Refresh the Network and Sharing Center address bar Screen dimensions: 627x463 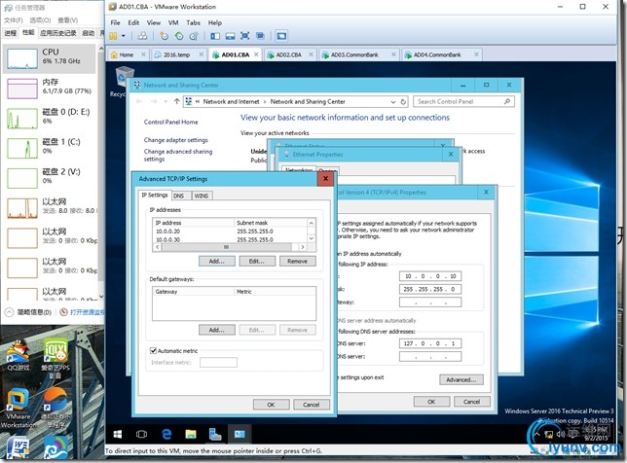tap(403, 101)
